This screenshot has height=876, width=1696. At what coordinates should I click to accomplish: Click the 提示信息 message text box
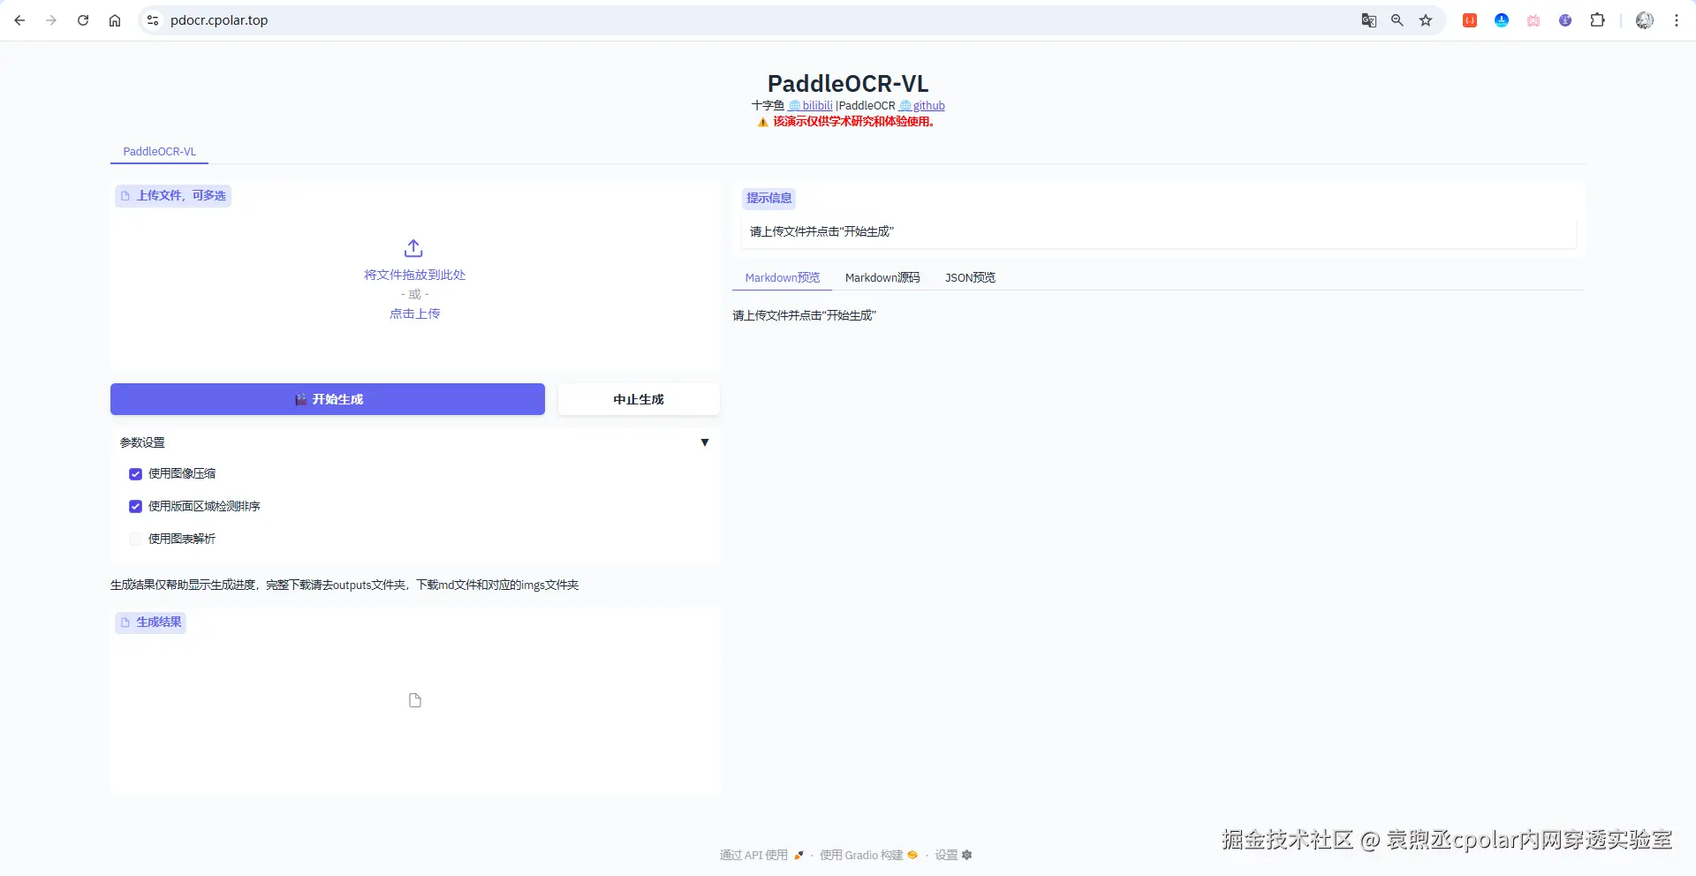pyautogui.click(x=1158, y=231)
